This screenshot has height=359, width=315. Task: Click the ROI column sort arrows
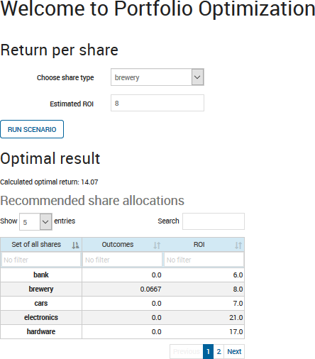point(238,245)
